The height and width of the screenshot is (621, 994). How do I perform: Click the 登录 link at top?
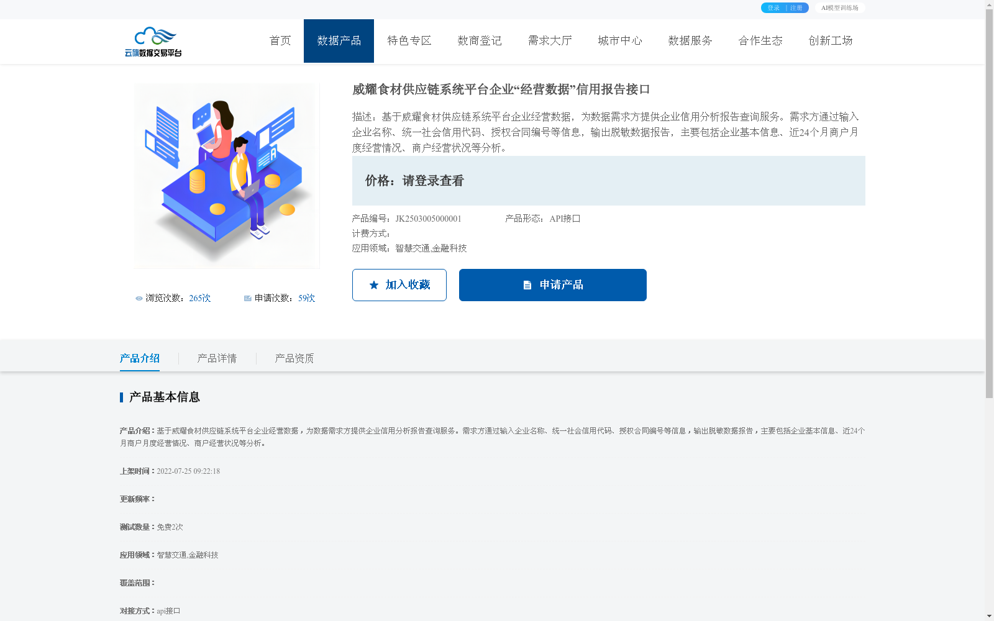pyautogui.click(x=773, y=8)
